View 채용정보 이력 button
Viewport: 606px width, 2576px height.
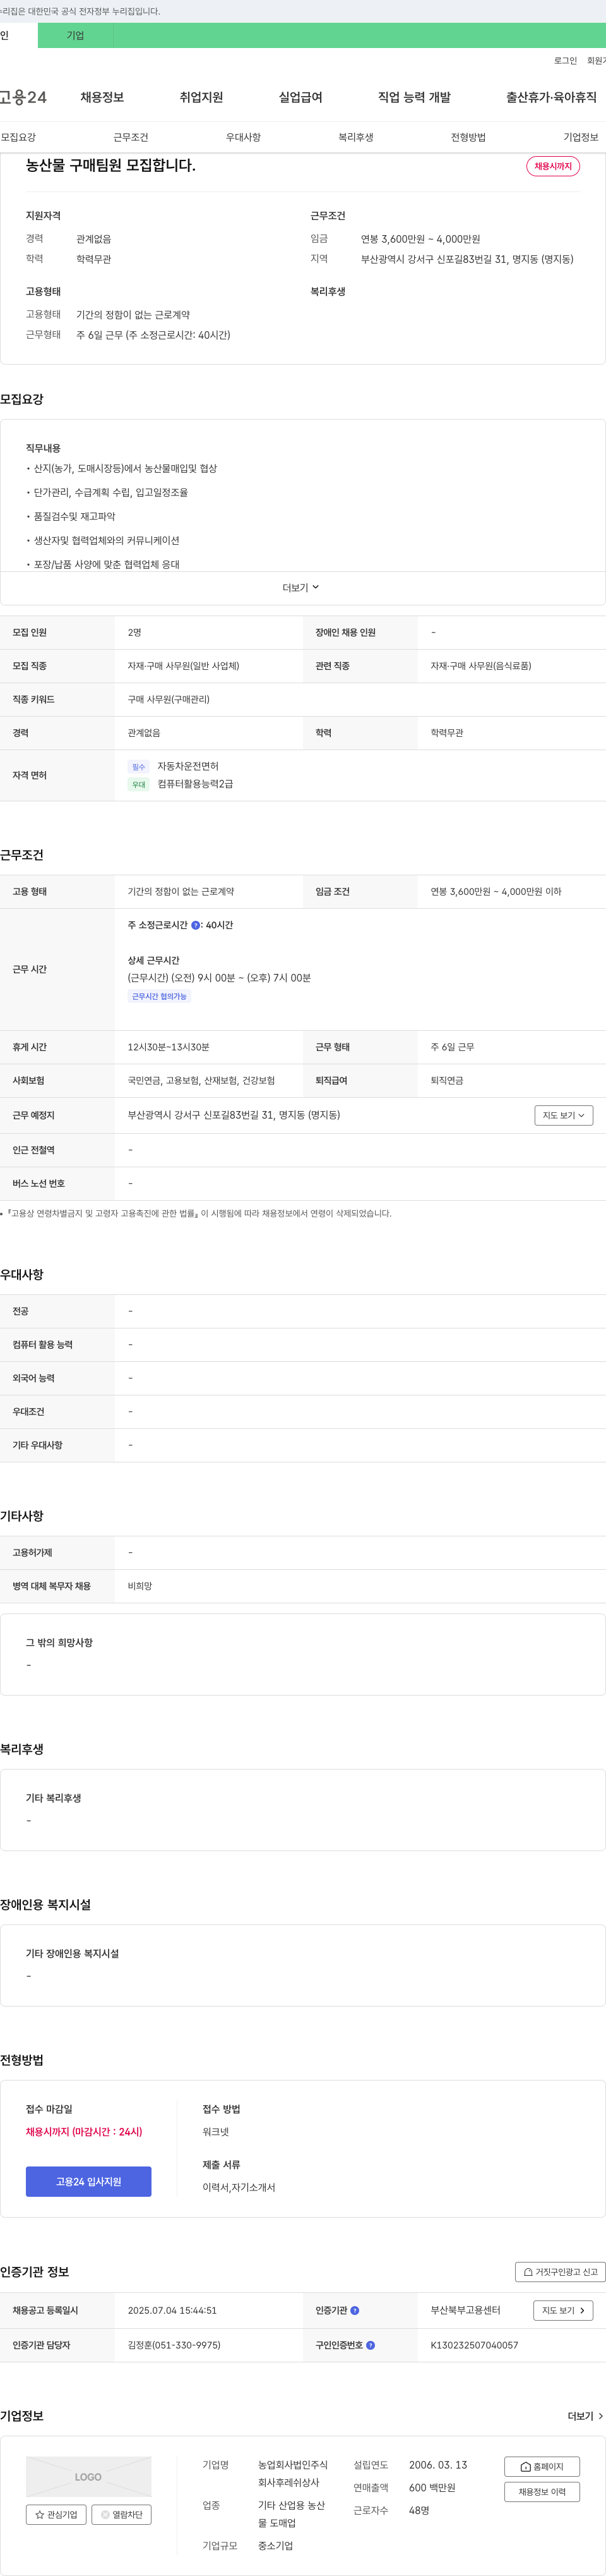point(542,2492)
